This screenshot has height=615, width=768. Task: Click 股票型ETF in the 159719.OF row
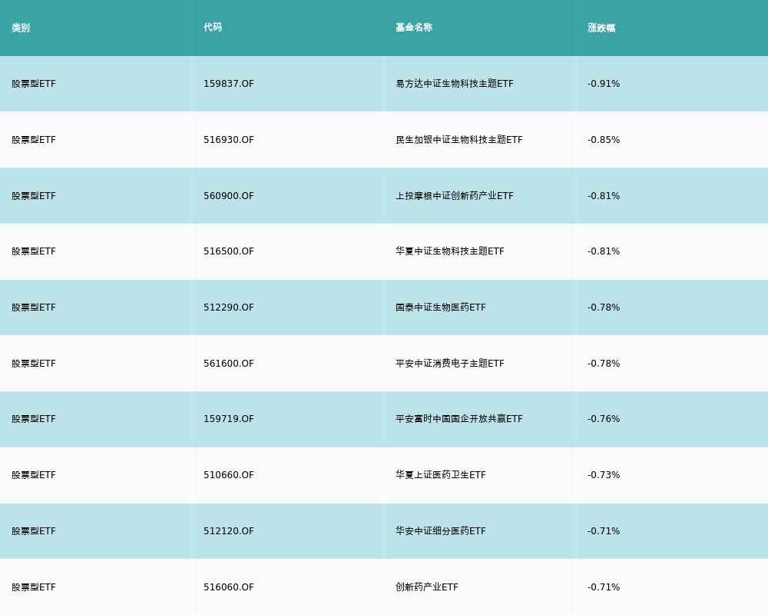(34, 419)
